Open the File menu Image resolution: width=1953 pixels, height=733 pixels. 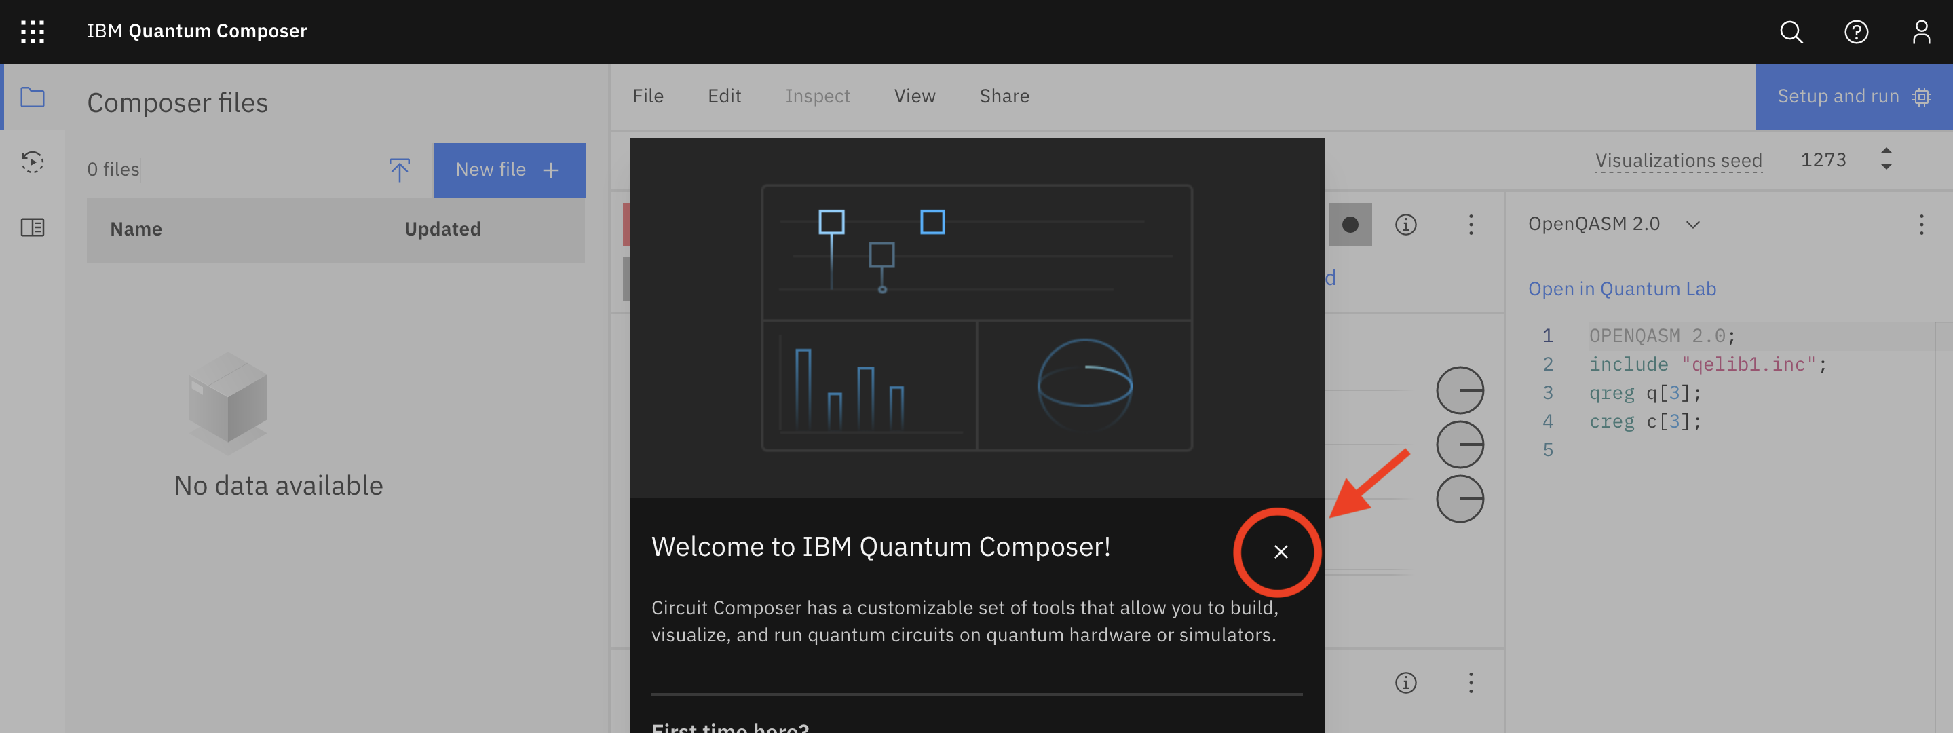coord(647,96)
